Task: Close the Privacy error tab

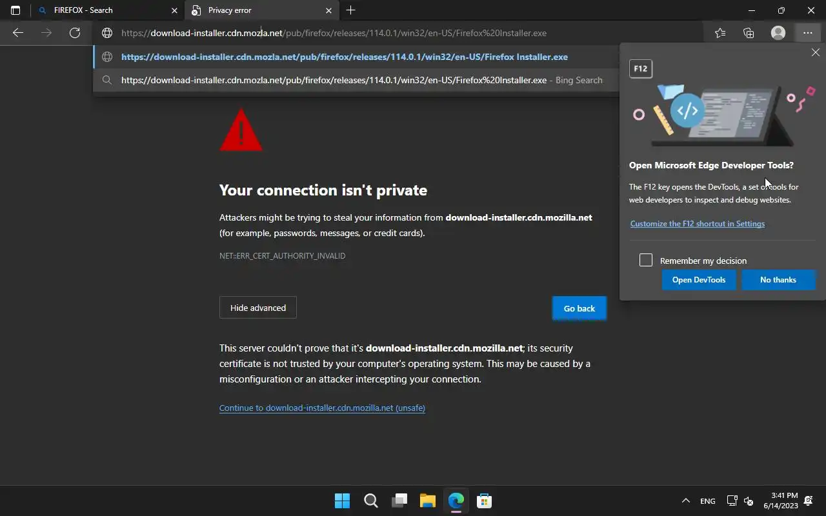Action: [x=328, y=10]
